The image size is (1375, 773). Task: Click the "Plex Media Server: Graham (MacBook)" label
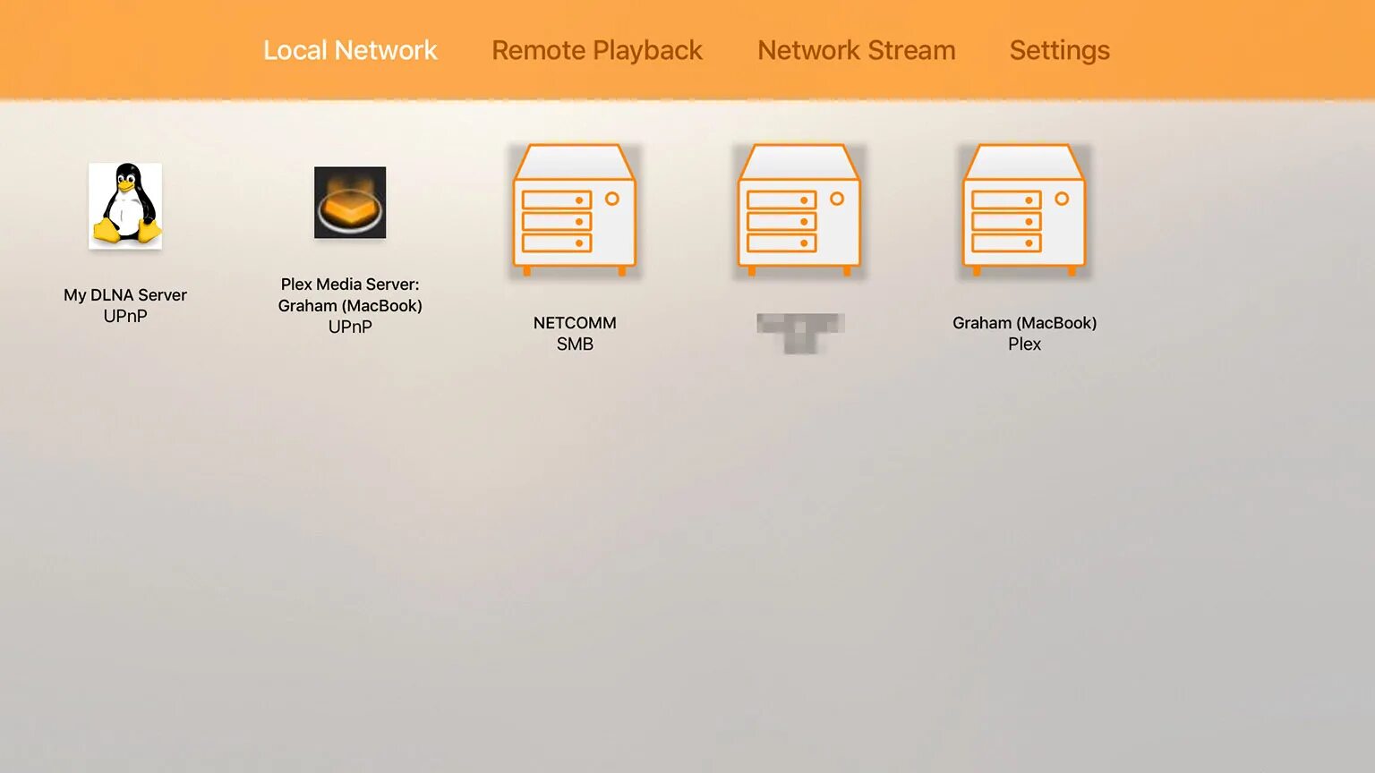350,294
